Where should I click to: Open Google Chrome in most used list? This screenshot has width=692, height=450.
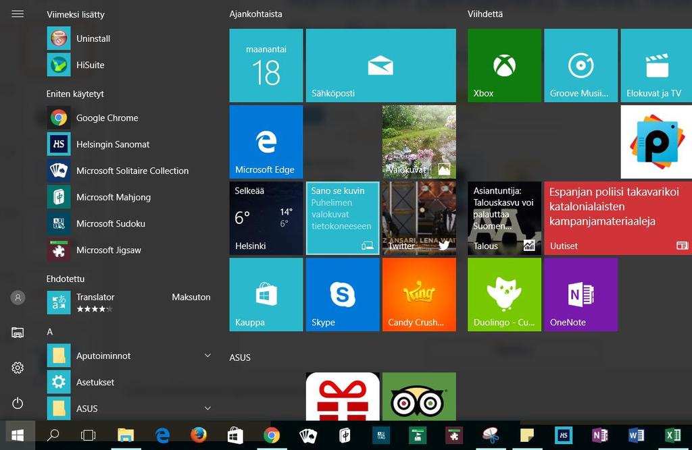click(129, 117)
